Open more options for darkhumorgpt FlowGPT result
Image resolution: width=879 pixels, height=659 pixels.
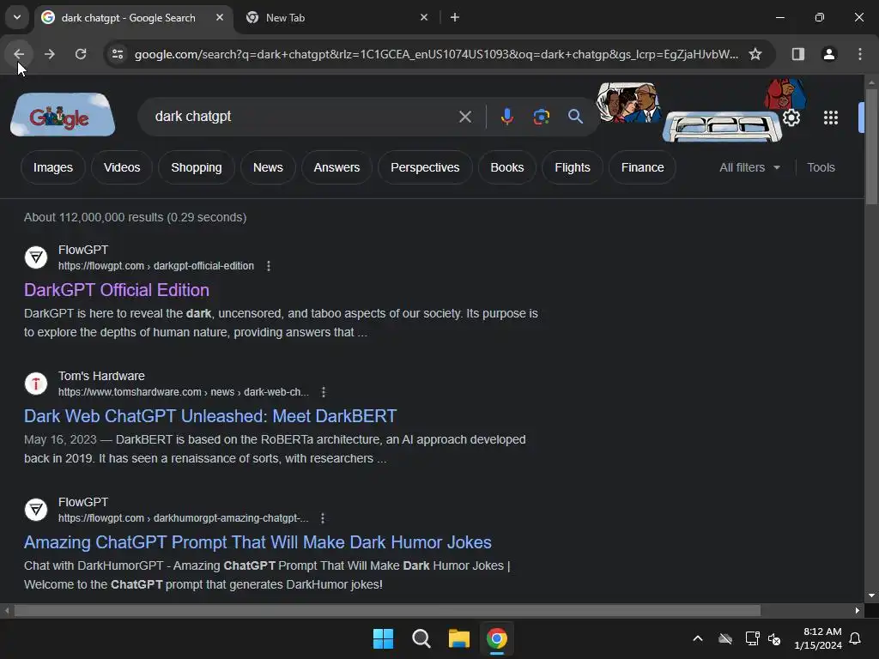323,517
